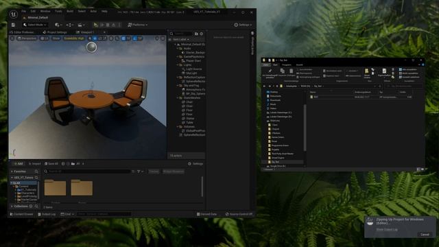
Task: Toggle rotation snapping in the viewport toolbar
Action: pyautogui.click(x=135, y=38)
